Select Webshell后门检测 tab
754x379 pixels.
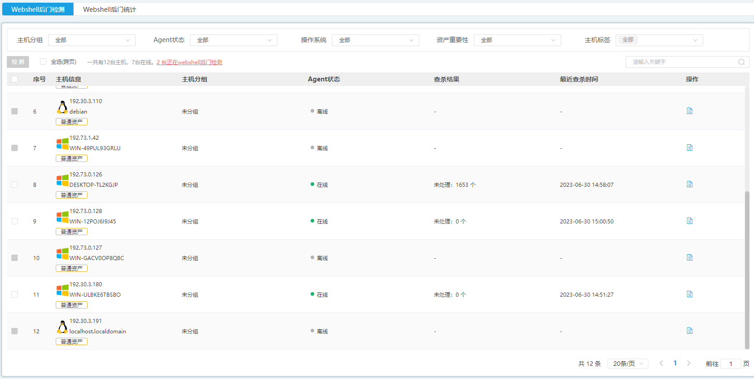tap(38, 9)
